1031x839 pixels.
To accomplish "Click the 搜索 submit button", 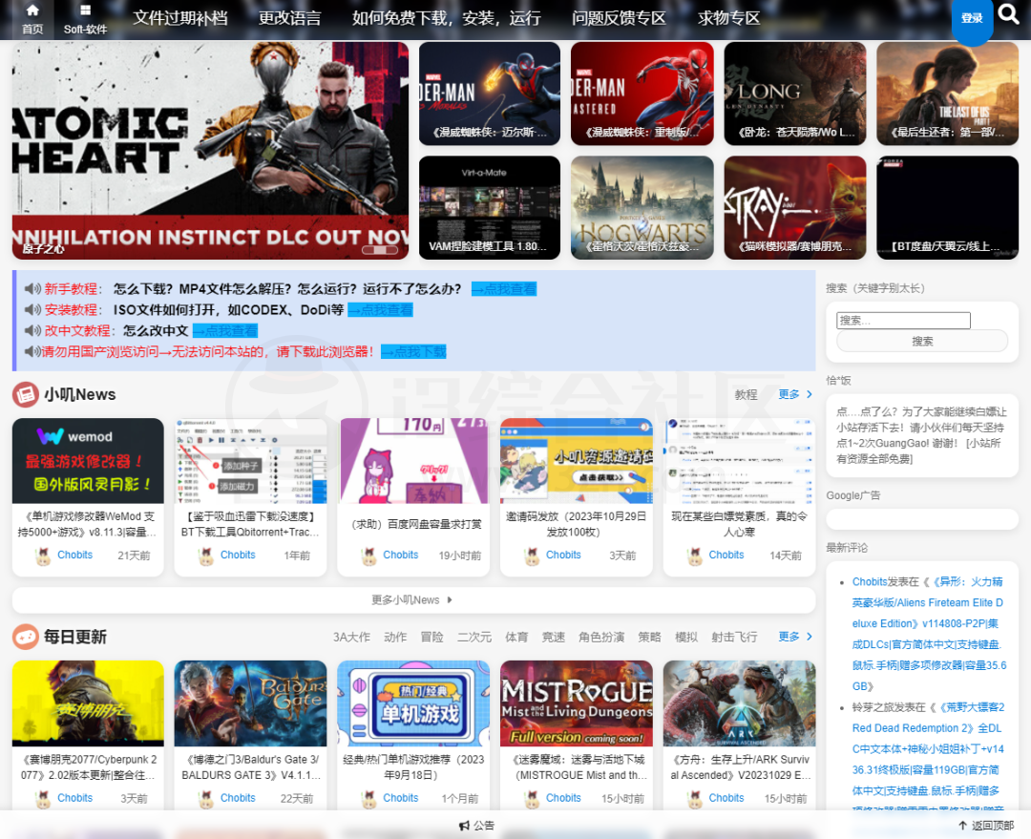I will coord(922,342).
